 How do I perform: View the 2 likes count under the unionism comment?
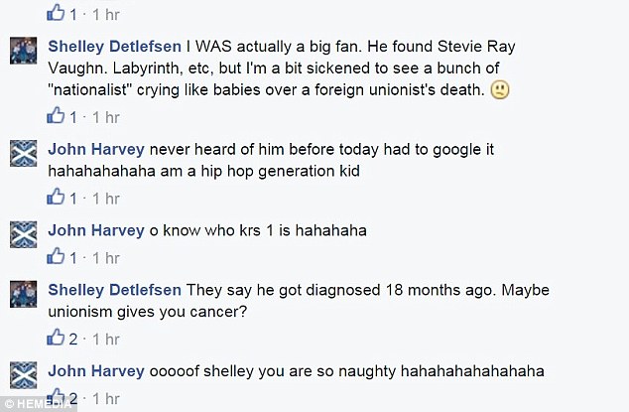click(73, 340)
